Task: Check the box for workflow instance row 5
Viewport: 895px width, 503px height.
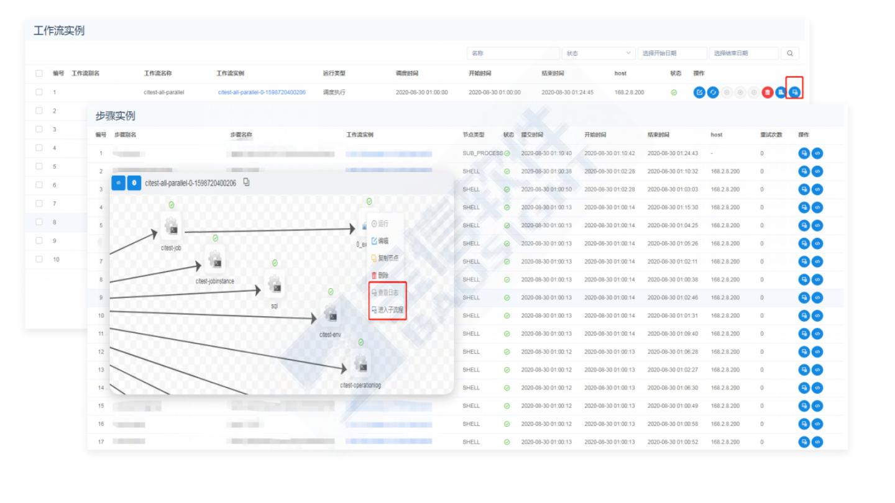Action: [x=39, y=166]
